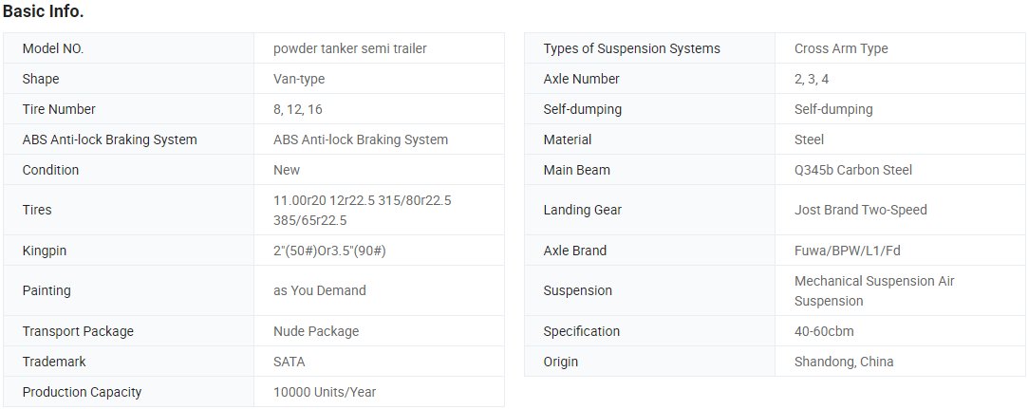Screen dimensions: 1028x409
Task: Click the Axle Number value 2, 3, 4
Action: pos(812,79)
